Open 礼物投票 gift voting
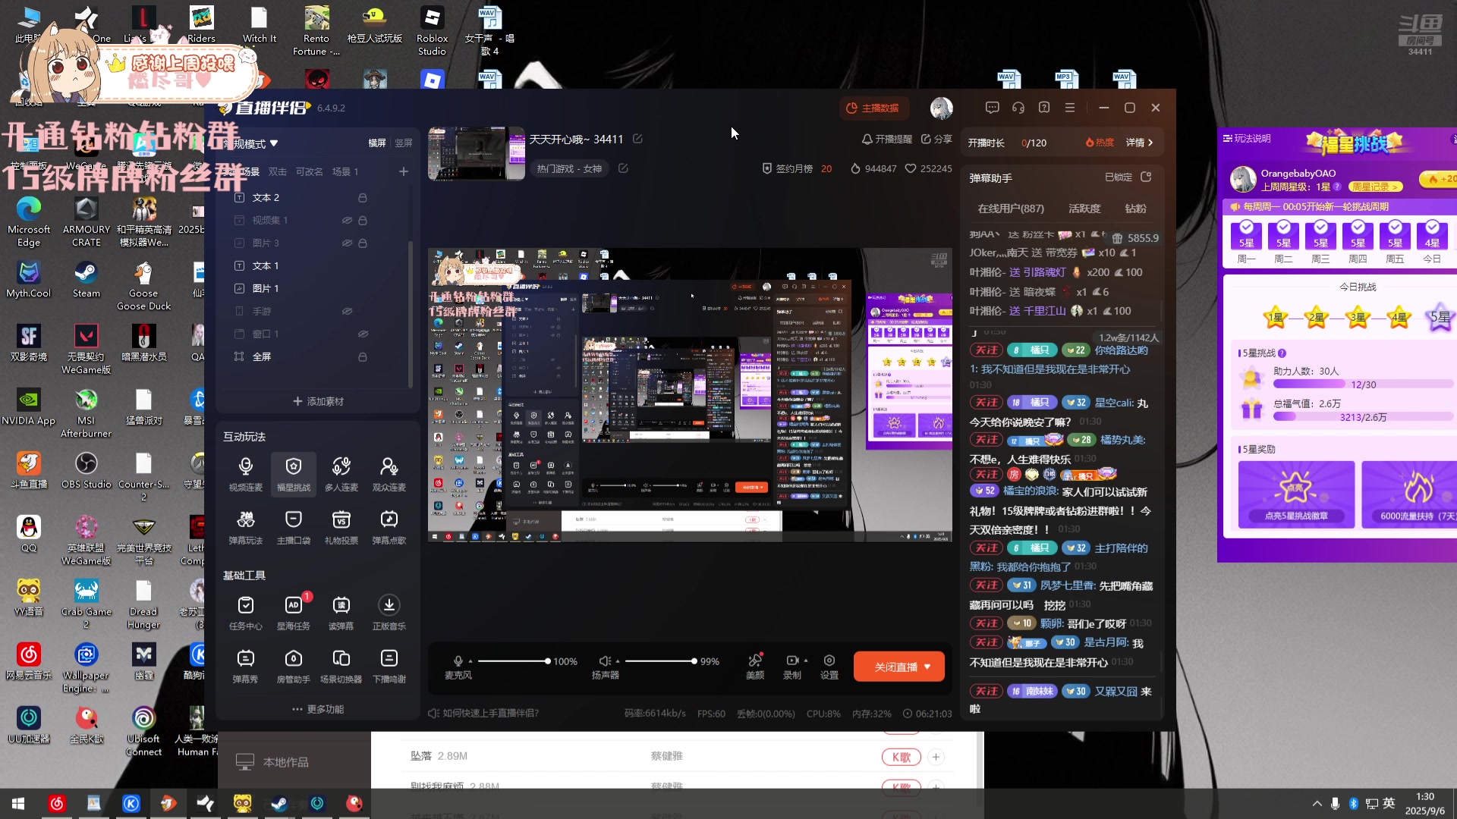1457x819 pixels. click(x=341, y=527)
